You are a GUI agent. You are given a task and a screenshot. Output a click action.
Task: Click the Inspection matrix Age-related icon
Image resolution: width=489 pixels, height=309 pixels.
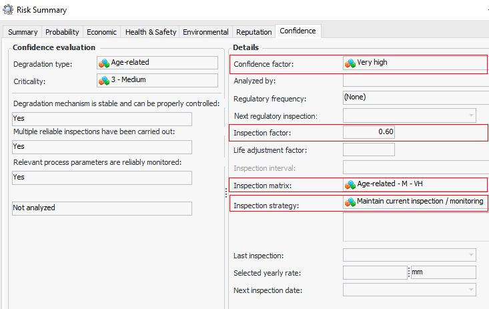(x=350, y=184)
